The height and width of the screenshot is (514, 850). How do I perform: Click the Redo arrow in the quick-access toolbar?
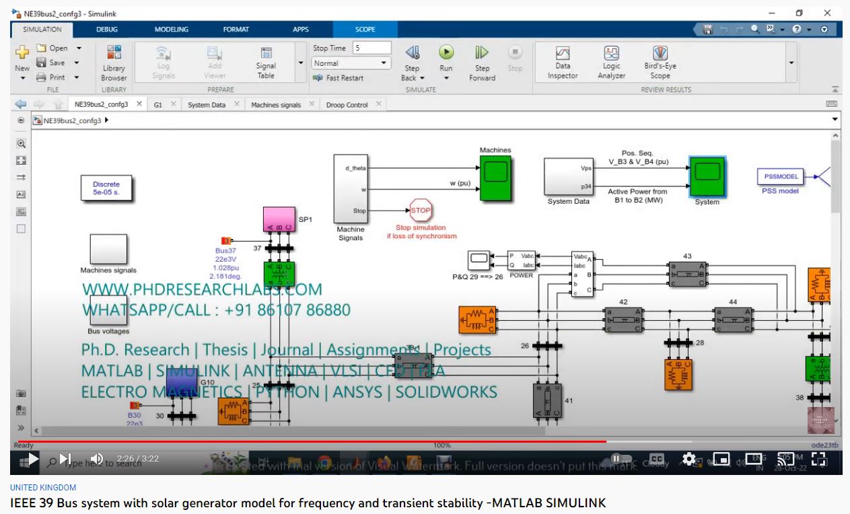point(740,30)
